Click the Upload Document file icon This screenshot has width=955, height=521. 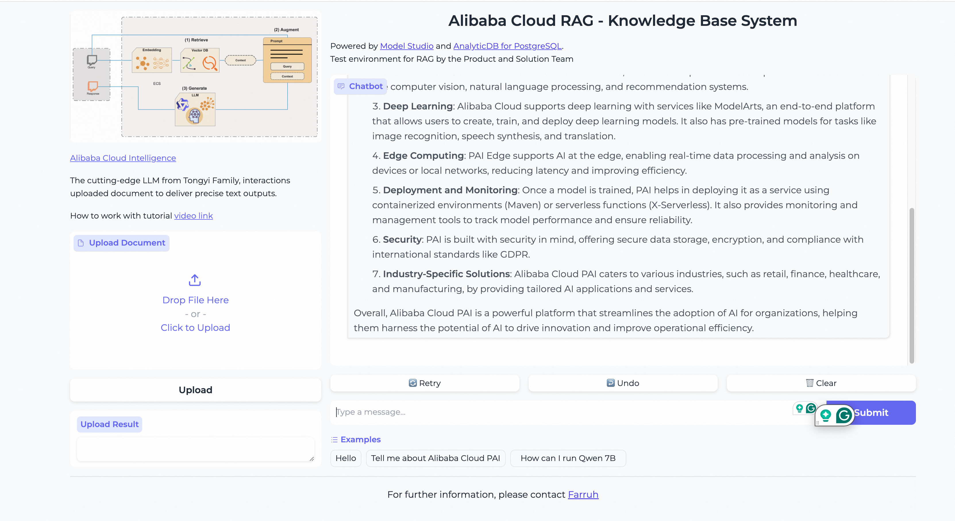click(81, 243)
